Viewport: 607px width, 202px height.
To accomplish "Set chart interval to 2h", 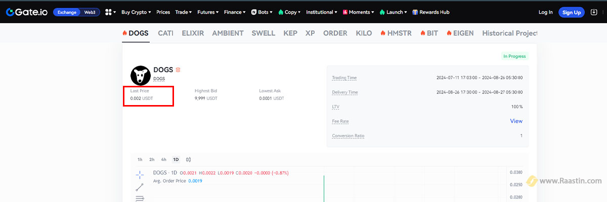I will point(152,160).
